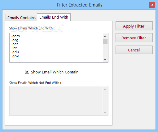Click the scroll-up arrow in the End With list
This screenshot has height=132, width=158.
105,36
